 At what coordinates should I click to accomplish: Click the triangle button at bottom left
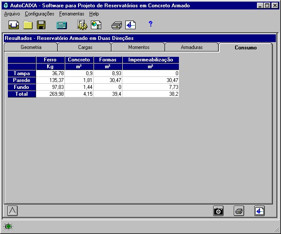[x=12, y=211]
